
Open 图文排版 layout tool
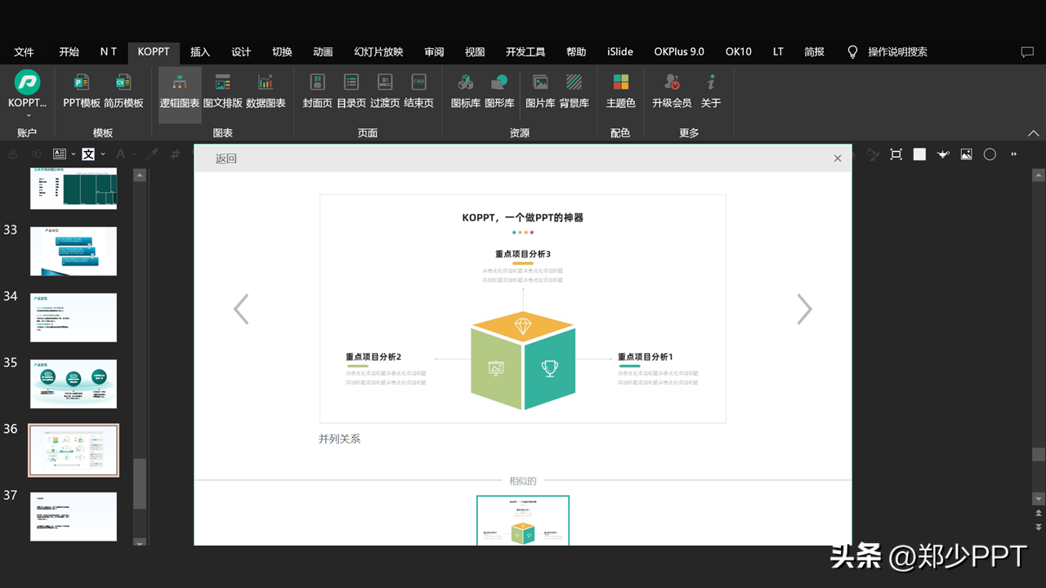pos(222,91)
